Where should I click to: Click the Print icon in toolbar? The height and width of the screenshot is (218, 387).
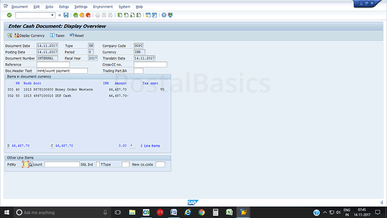98,16
